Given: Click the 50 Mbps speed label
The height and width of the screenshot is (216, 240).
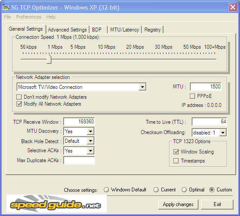Looking at the screenshot, I should pos(192,47).
